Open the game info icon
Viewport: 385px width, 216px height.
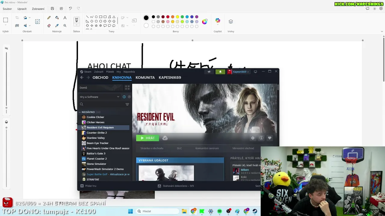coord(261,138)
